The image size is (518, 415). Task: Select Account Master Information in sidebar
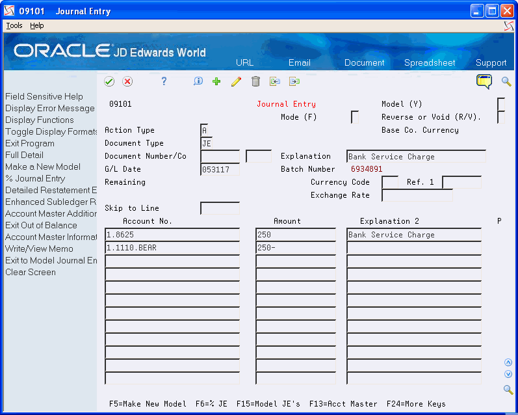pos(51,237)
